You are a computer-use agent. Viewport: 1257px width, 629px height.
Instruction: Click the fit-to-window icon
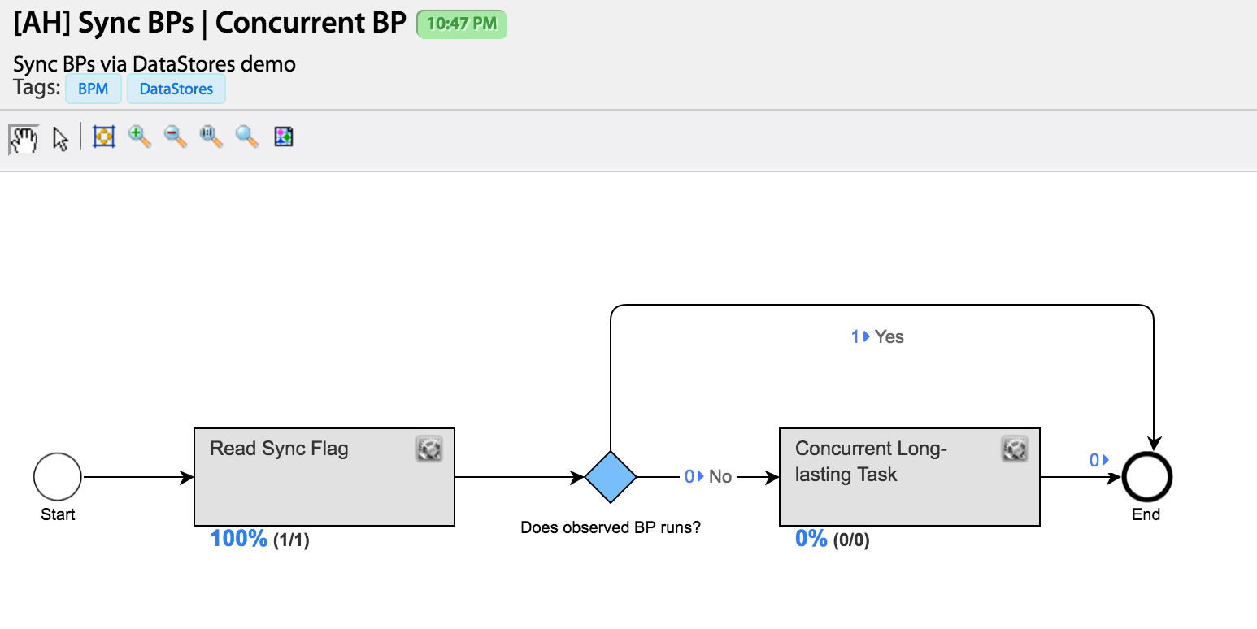(103, 137)
